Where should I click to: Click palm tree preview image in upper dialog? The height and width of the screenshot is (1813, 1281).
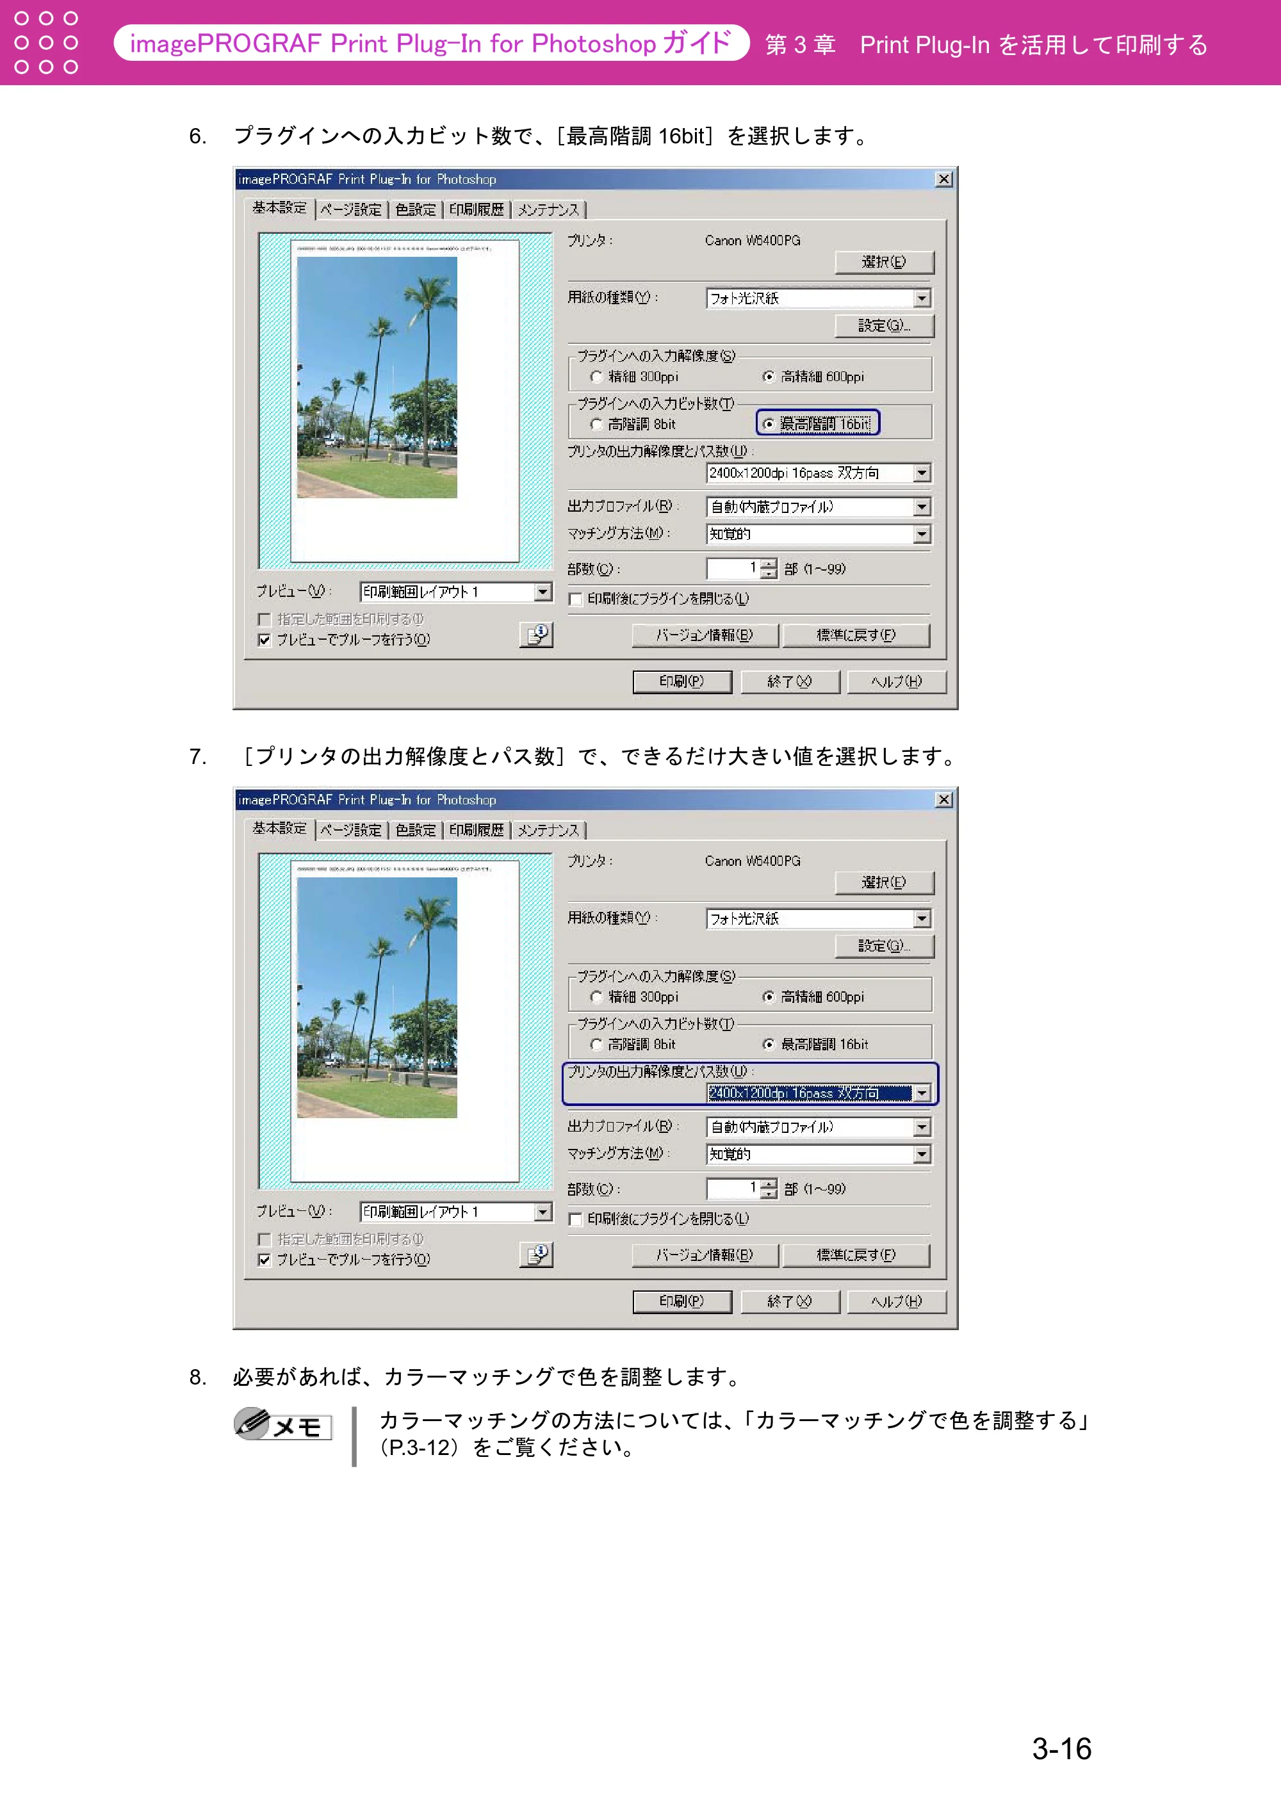(377, 377)
